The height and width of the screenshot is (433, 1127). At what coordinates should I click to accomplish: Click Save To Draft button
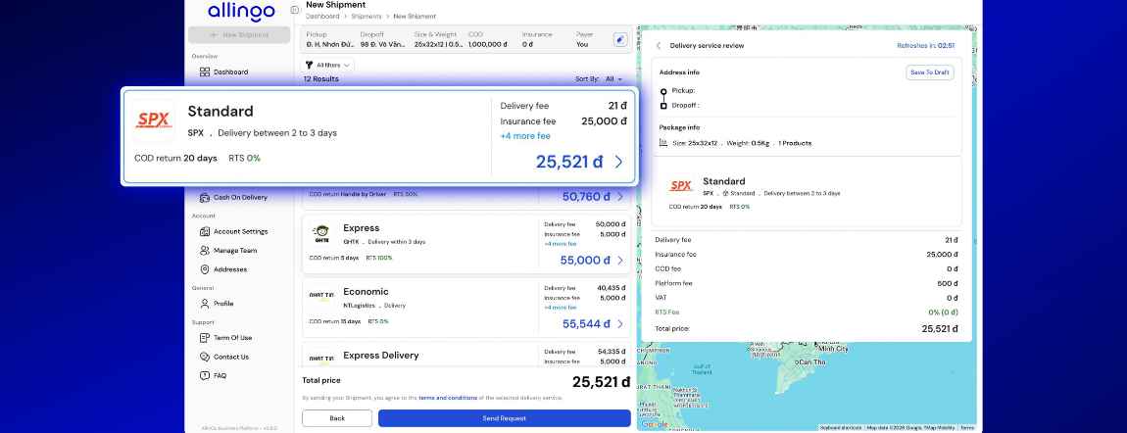point(930,72)
